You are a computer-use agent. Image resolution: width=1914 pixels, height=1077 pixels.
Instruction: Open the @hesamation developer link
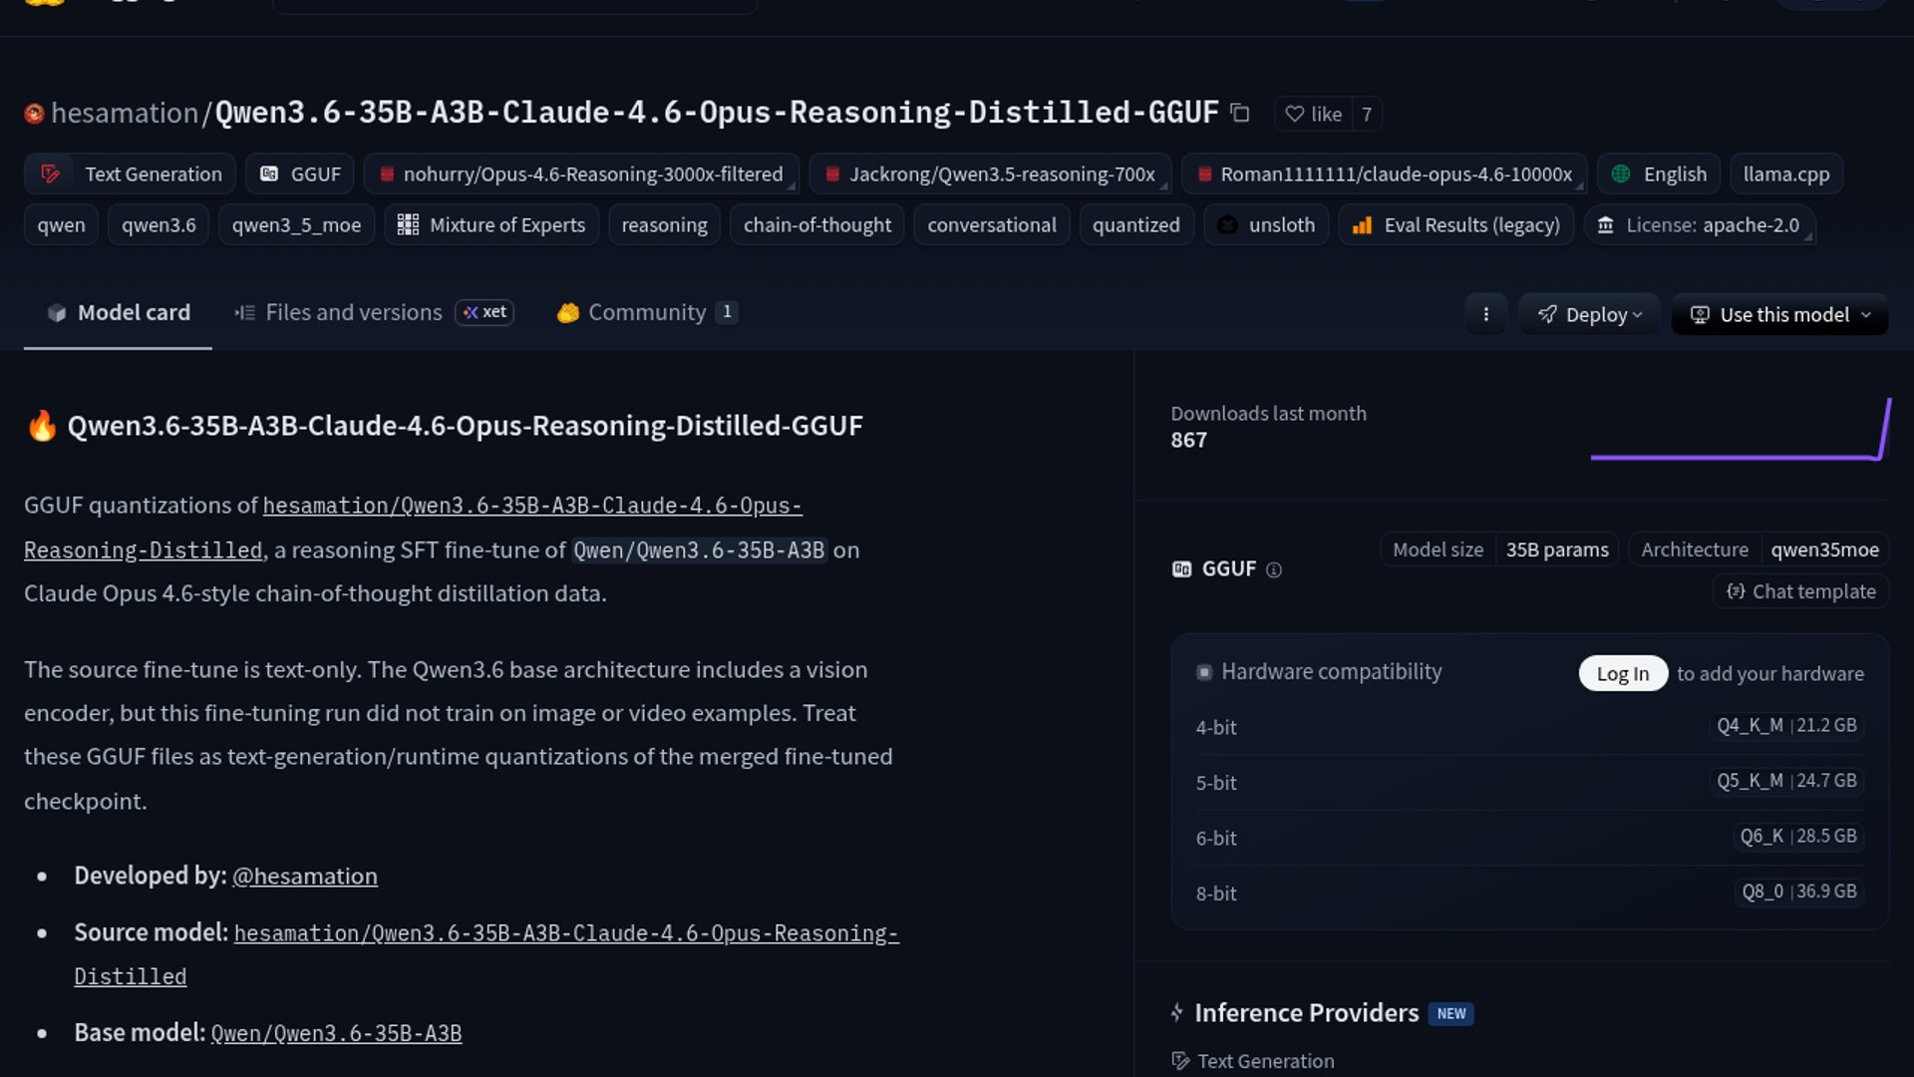pyautogui.click(x=305, y=877)
